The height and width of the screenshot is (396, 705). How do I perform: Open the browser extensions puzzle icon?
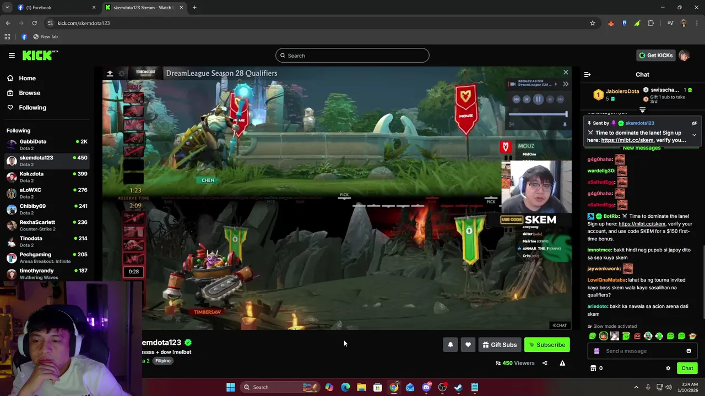click(x=651, y=23)
